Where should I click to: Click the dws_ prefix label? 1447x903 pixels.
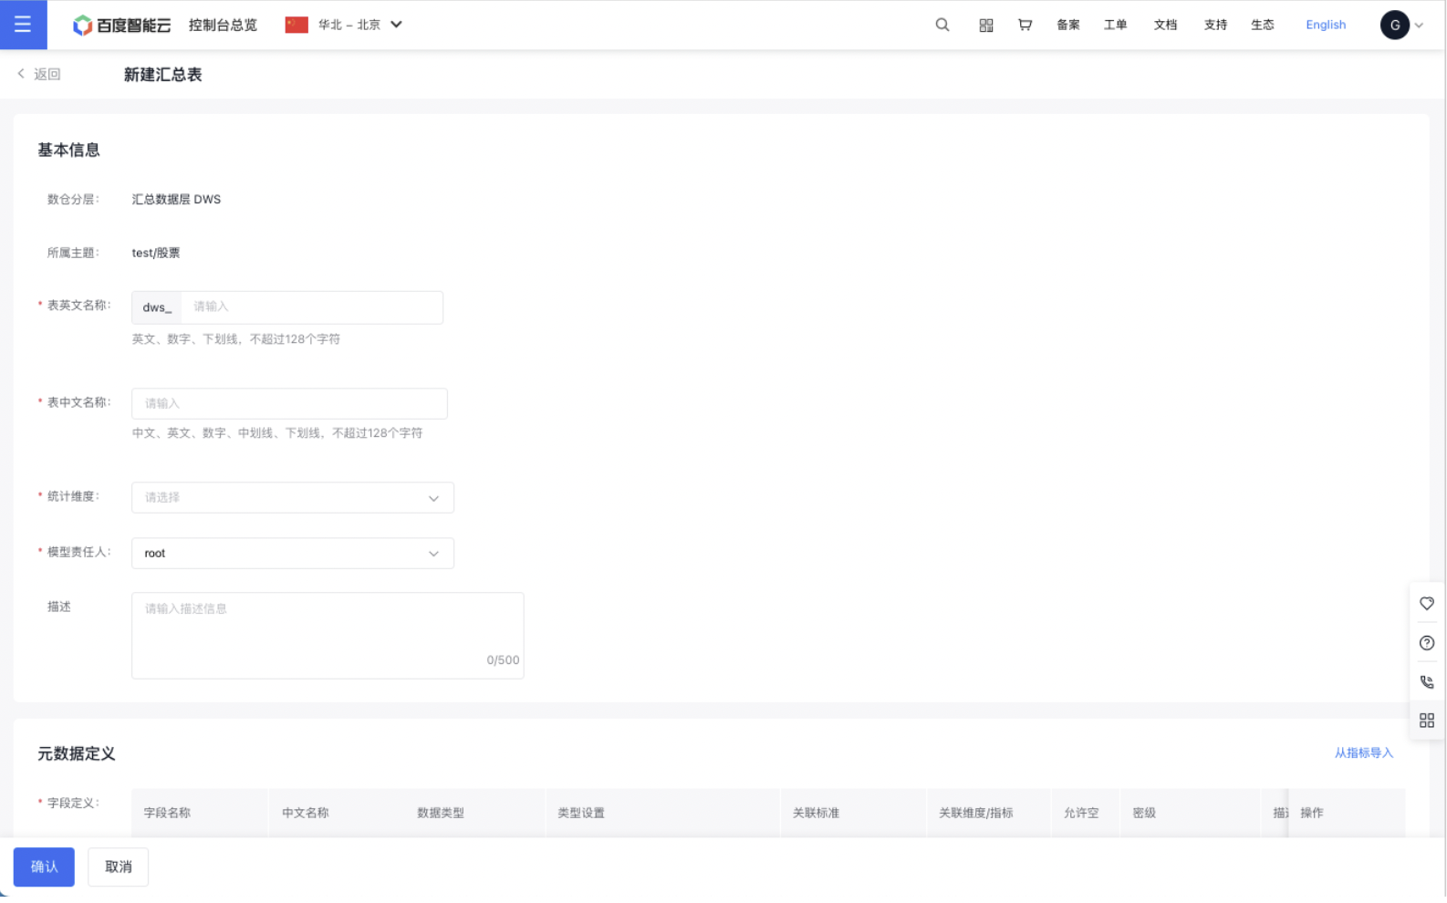157,307
